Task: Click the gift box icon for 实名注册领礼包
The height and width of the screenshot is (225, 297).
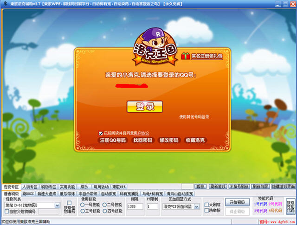Action: click(185, 56)
